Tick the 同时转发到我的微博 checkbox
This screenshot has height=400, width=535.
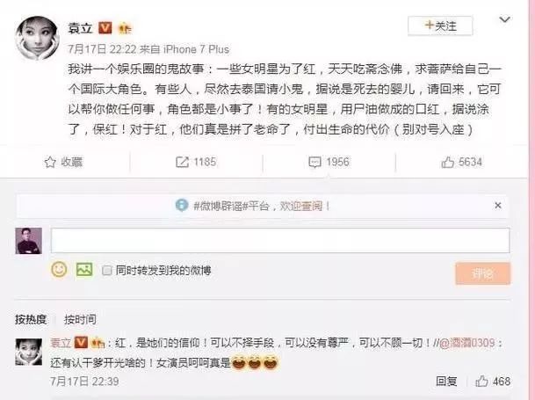[107, 271]
